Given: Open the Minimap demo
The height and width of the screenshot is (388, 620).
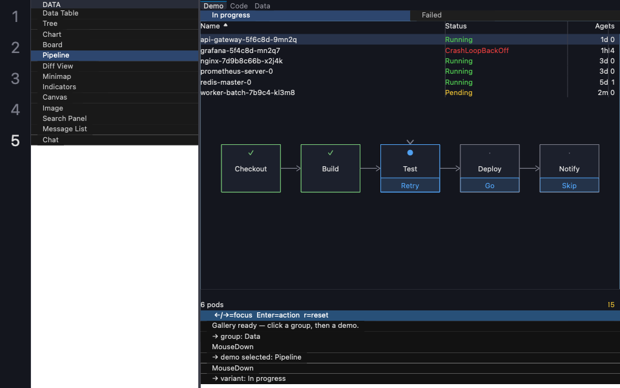Looking at the screenshot, I should click(115, 76).
